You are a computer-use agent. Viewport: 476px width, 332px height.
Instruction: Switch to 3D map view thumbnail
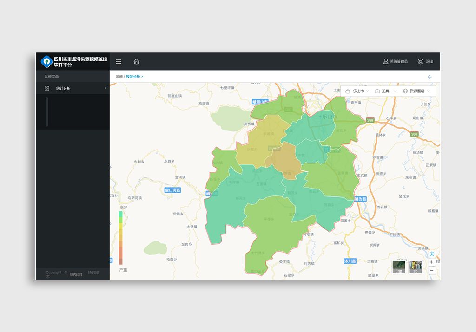pos(415,267)
